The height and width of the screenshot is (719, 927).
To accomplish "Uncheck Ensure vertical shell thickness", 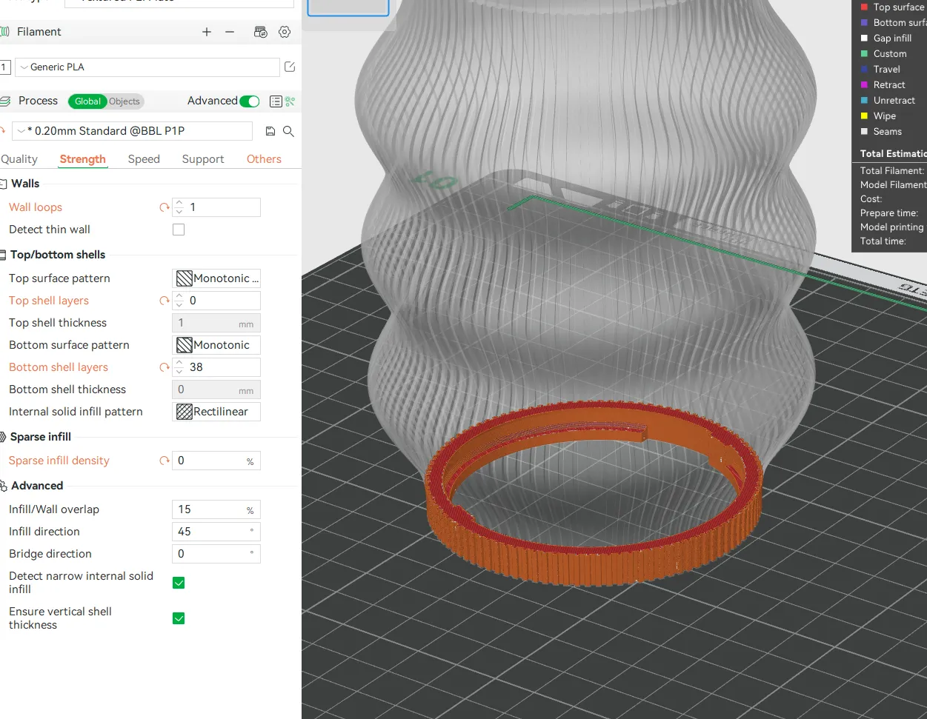I will click(179, 618).
